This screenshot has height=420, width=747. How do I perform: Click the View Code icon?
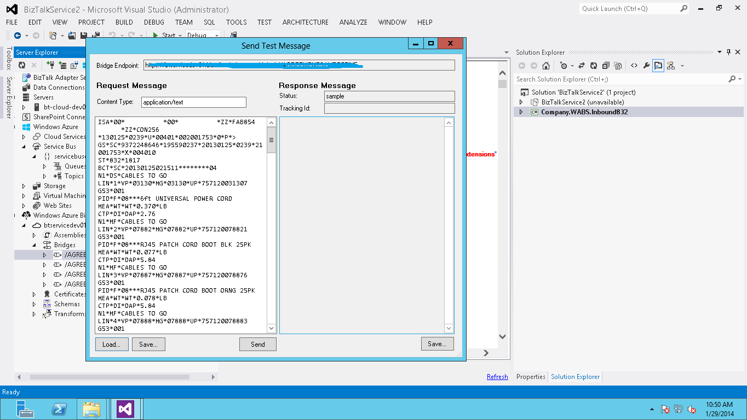[x=634, y=66]
